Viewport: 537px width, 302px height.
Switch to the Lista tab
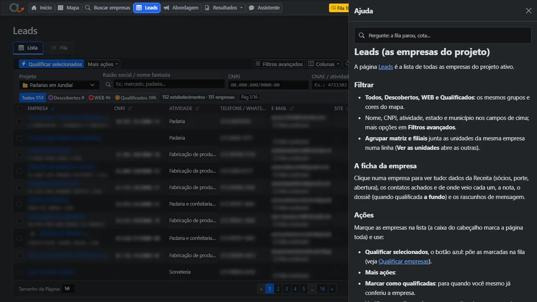point(28,48)
